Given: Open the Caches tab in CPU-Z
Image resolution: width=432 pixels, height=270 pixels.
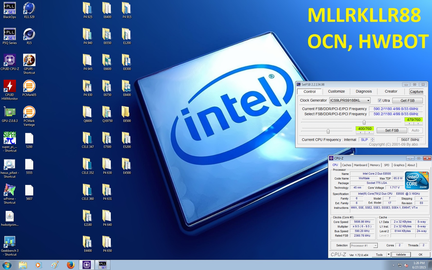Looking at the screenshot, I should tap(346, 165).
